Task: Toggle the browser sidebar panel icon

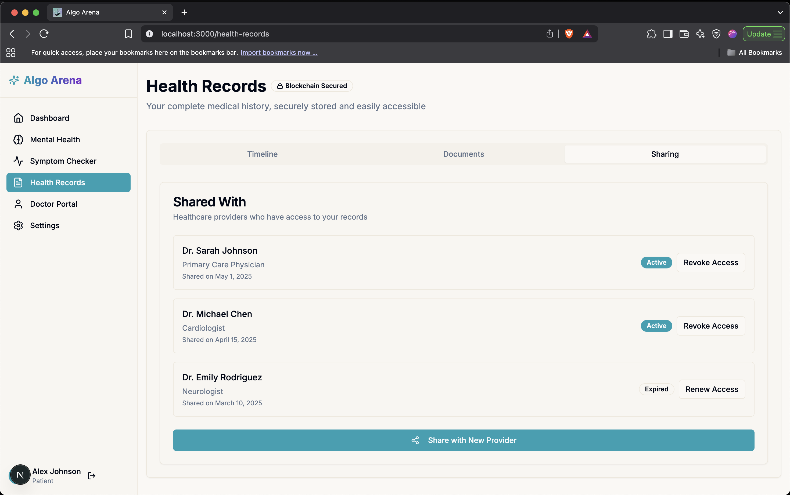Action: tap(668, 34)
